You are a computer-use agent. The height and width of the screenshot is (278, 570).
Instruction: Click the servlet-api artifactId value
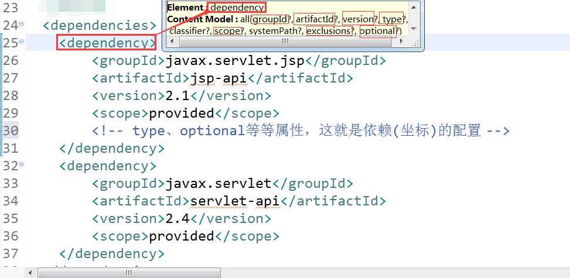tap(235, 201)
